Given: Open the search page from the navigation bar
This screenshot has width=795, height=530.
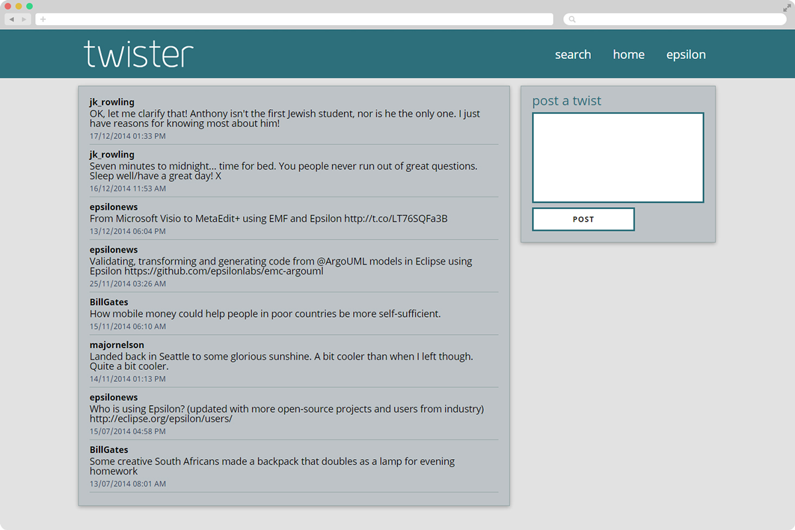Looking at the screenshot, I should coord(572,54).
